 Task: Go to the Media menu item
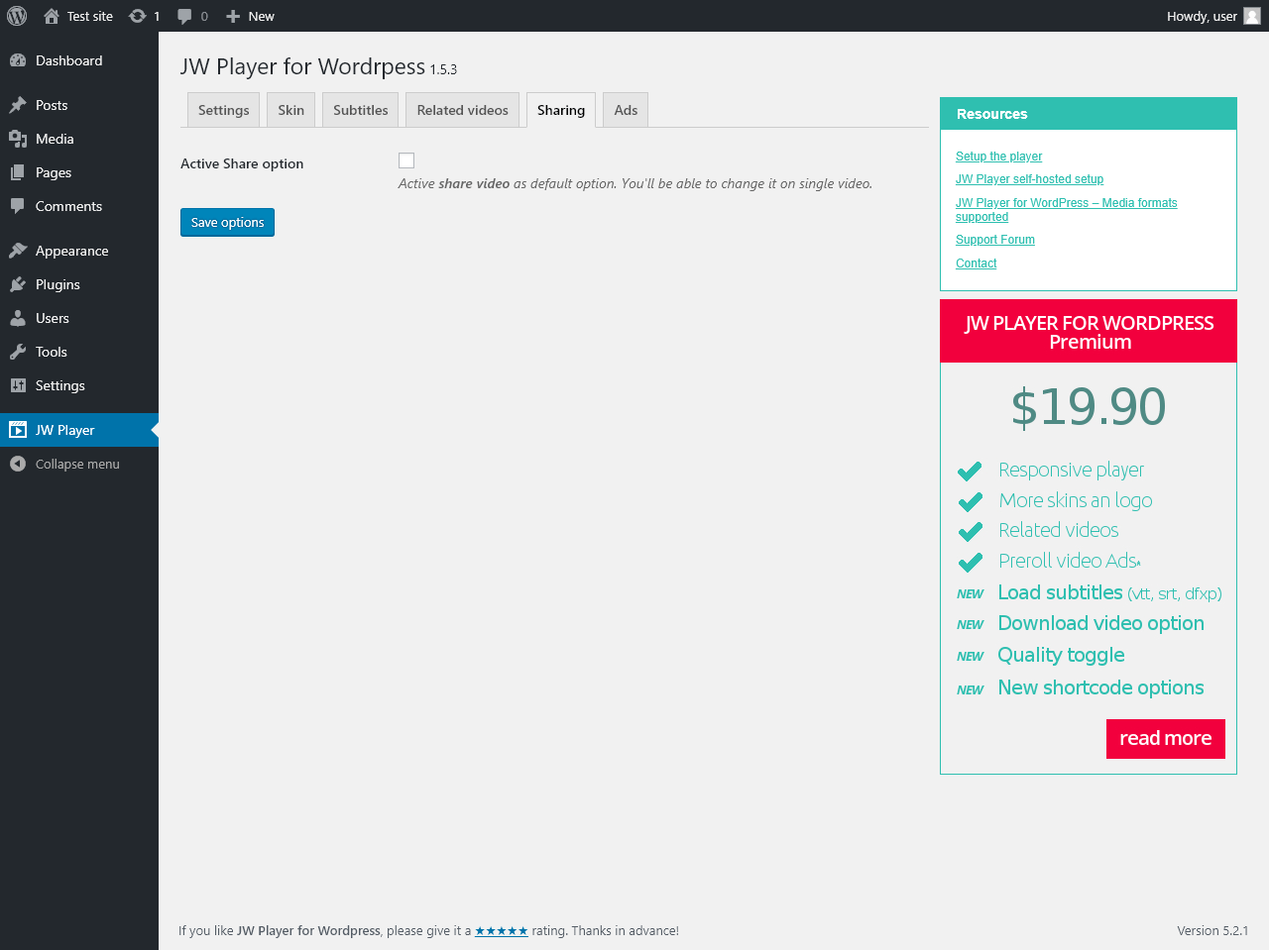pyautogui.click(x=79, y=139)
